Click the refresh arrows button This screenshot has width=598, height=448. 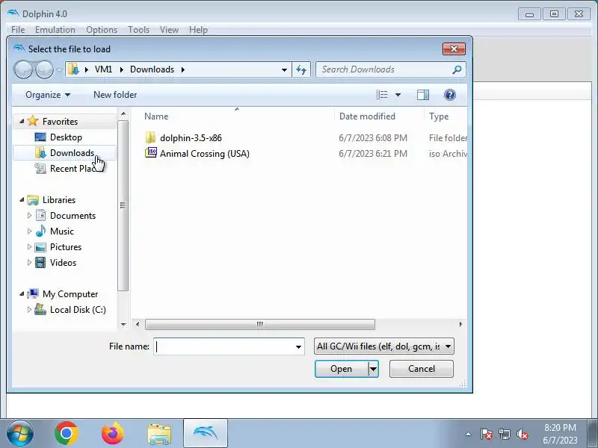pyautogui.click(x=301, y=69)
